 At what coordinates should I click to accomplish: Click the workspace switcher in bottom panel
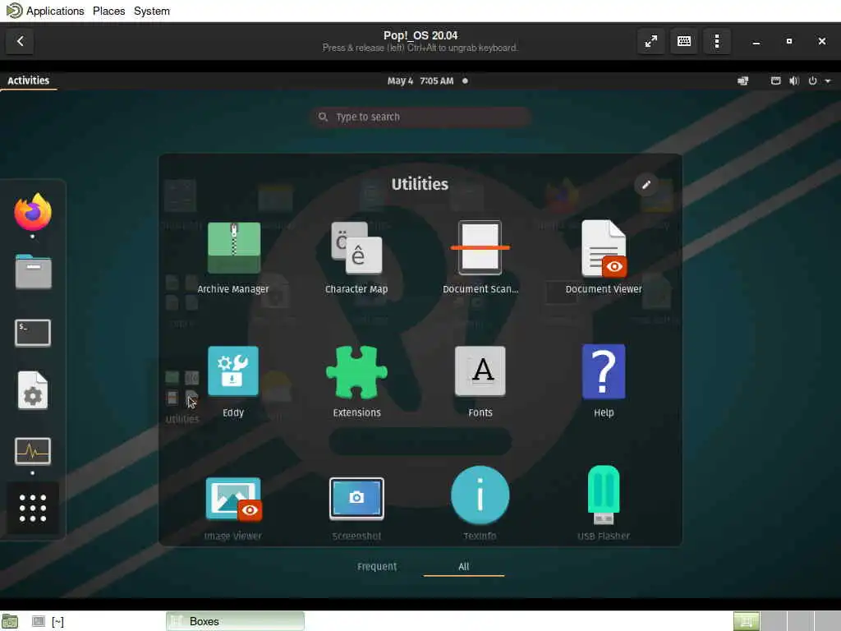pyautogui.click(x=787, y=621)
